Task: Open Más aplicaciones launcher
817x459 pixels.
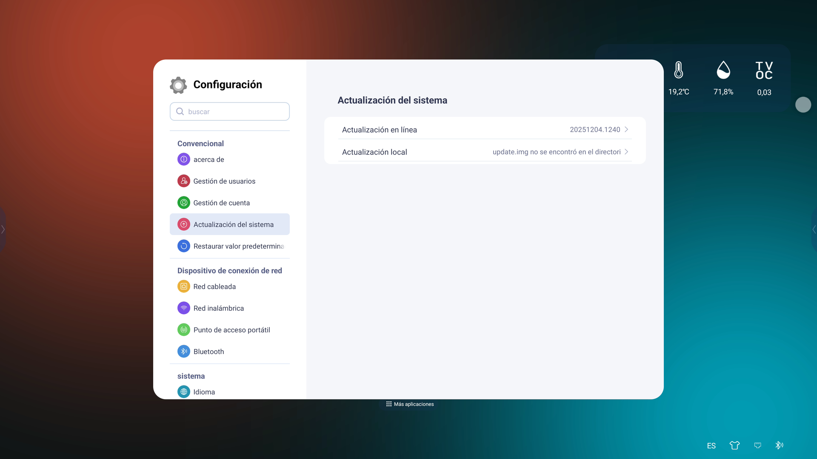Action: (410, 404)
